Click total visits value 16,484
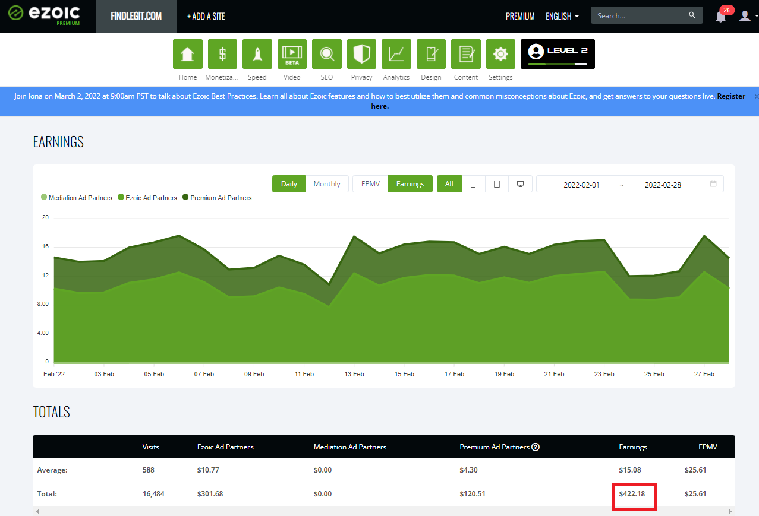Screen dimensions: 759x516 coord(154,494)
